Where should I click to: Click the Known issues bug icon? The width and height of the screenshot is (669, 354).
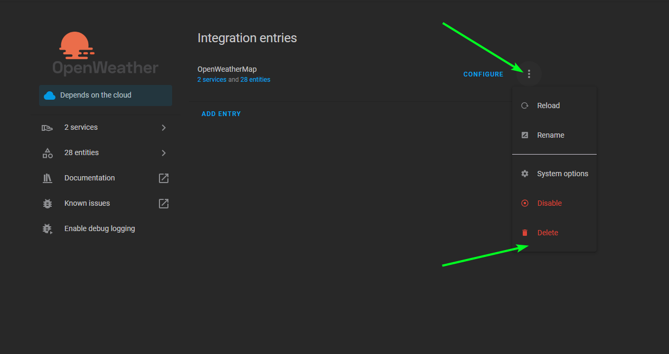click(47, 203)
